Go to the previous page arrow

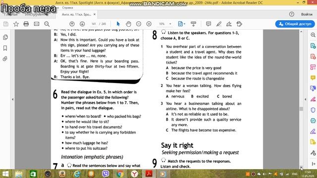pyautogui.click(x=72, y=24)
